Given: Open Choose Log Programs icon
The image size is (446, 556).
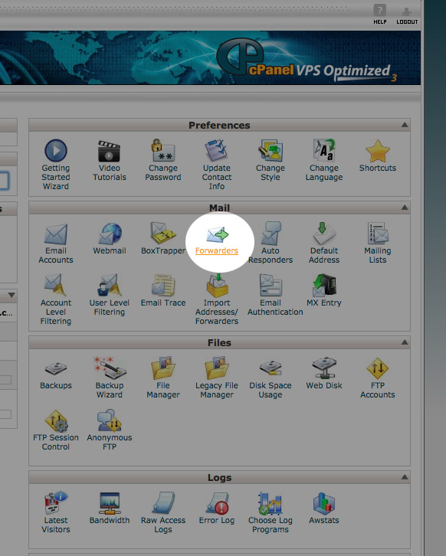Looking at the screenshot, I should click(x=271, y=503).
